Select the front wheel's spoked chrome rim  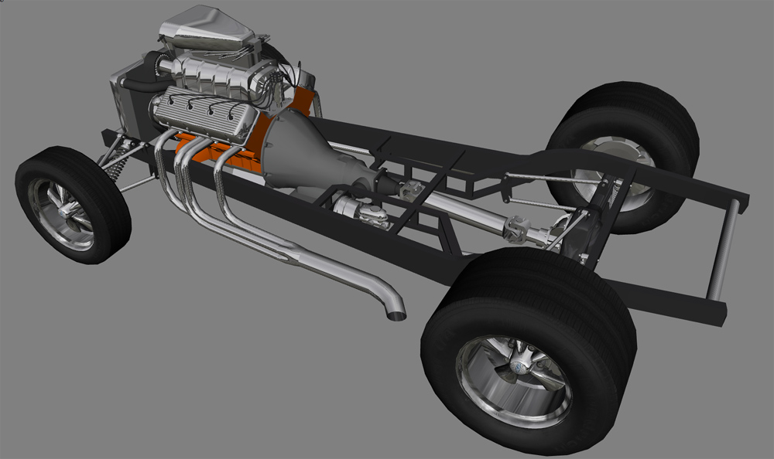[60, 212]
